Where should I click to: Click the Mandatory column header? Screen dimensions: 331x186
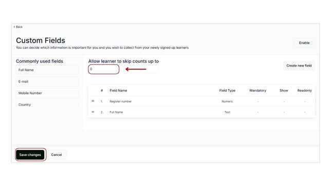pos(258,90)
